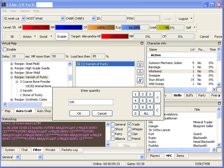Open the File menu
The image size is (224, 168).
click(4, 11)
